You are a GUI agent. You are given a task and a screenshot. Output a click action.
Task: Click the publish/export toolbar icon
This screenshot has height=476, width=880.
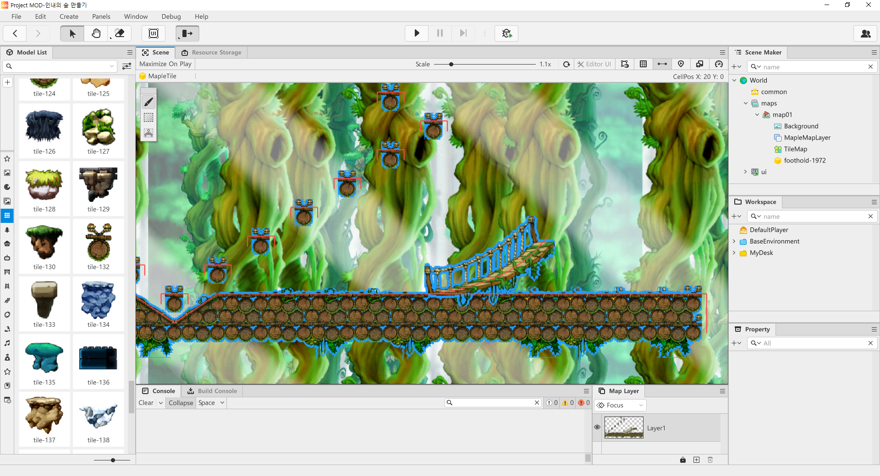[187, 33]
